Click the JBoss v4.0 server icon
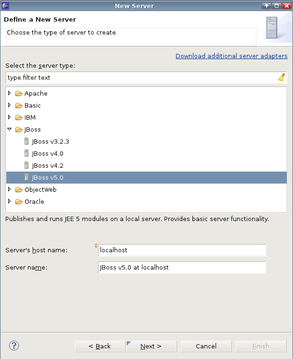The height and width of the screenshot is (359, 293). pyautogui.click(x=26, y=153)
